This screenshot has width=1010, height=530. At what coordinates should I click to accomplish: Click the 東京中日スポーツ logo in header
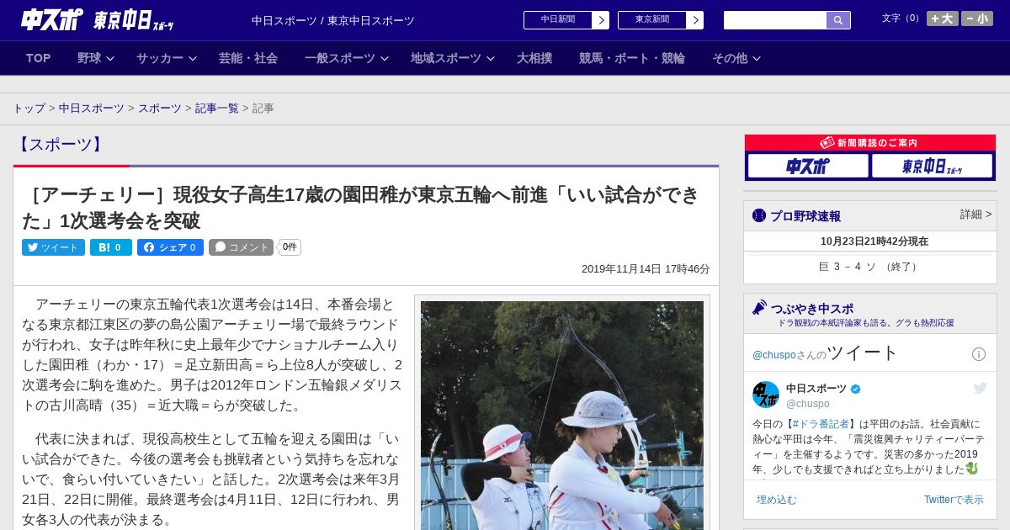point(133,20)
